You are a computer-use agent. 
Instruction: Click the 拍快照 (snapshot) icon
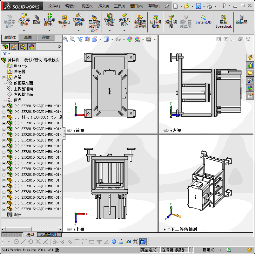tap(242, 19)
